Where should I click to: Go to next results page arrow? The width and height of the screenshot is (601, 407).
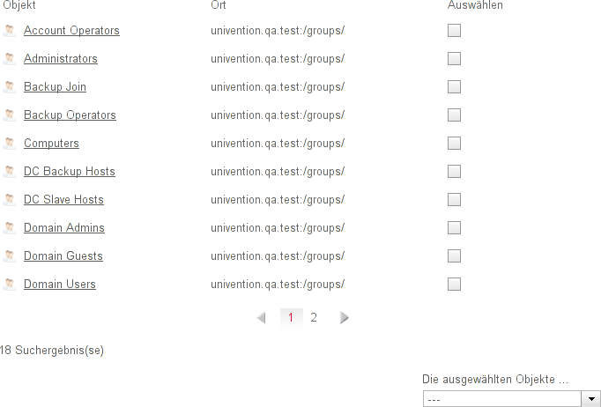[345, 318]
